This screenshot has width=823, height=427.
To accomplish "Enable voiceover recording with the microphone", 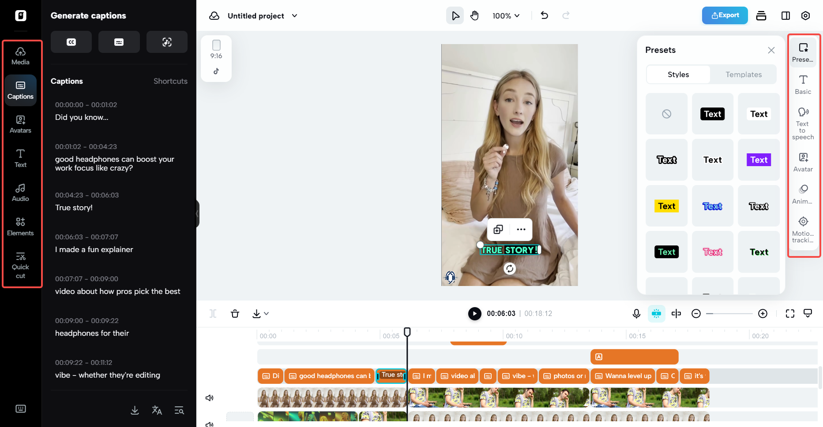I will 636,313.
